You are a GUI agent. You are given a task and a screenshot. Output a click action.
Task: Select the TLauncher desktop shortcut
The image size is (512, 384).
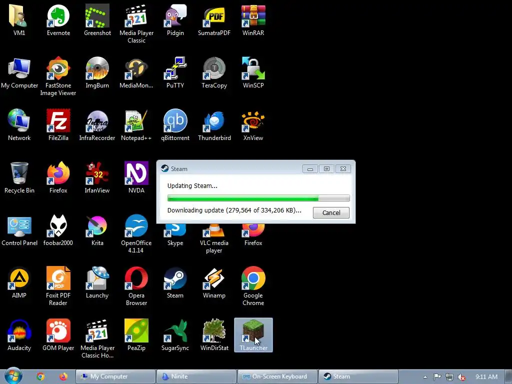coord(253,335)
